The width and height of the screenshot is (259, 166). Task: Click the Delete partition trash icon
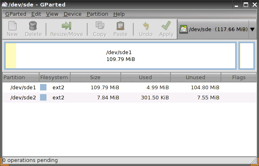[33, 26]
